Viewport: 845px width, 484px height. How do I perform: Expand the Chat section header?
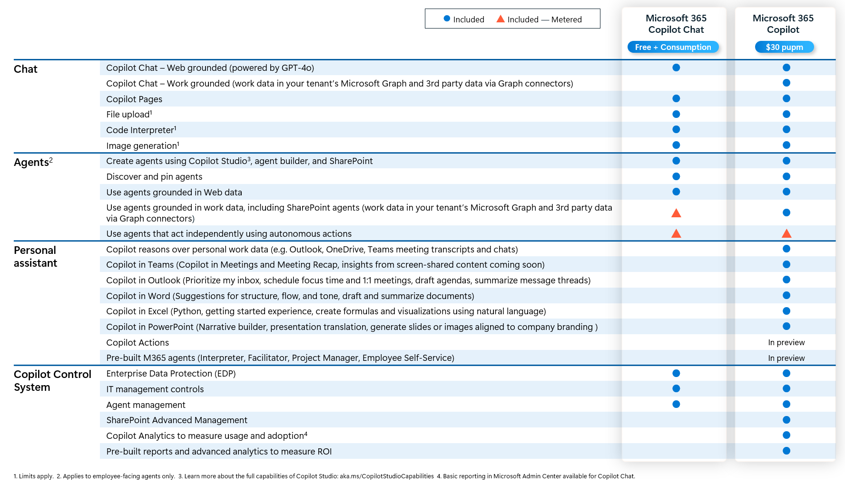point(26,69)
